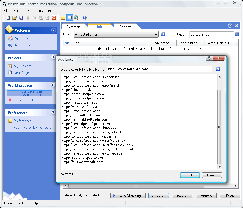
Task: Click the Import... button
Action: tap(159, 196)
